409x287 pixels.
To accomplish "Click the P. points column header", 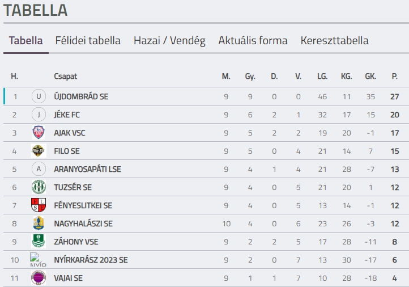I will coord(394,76).
